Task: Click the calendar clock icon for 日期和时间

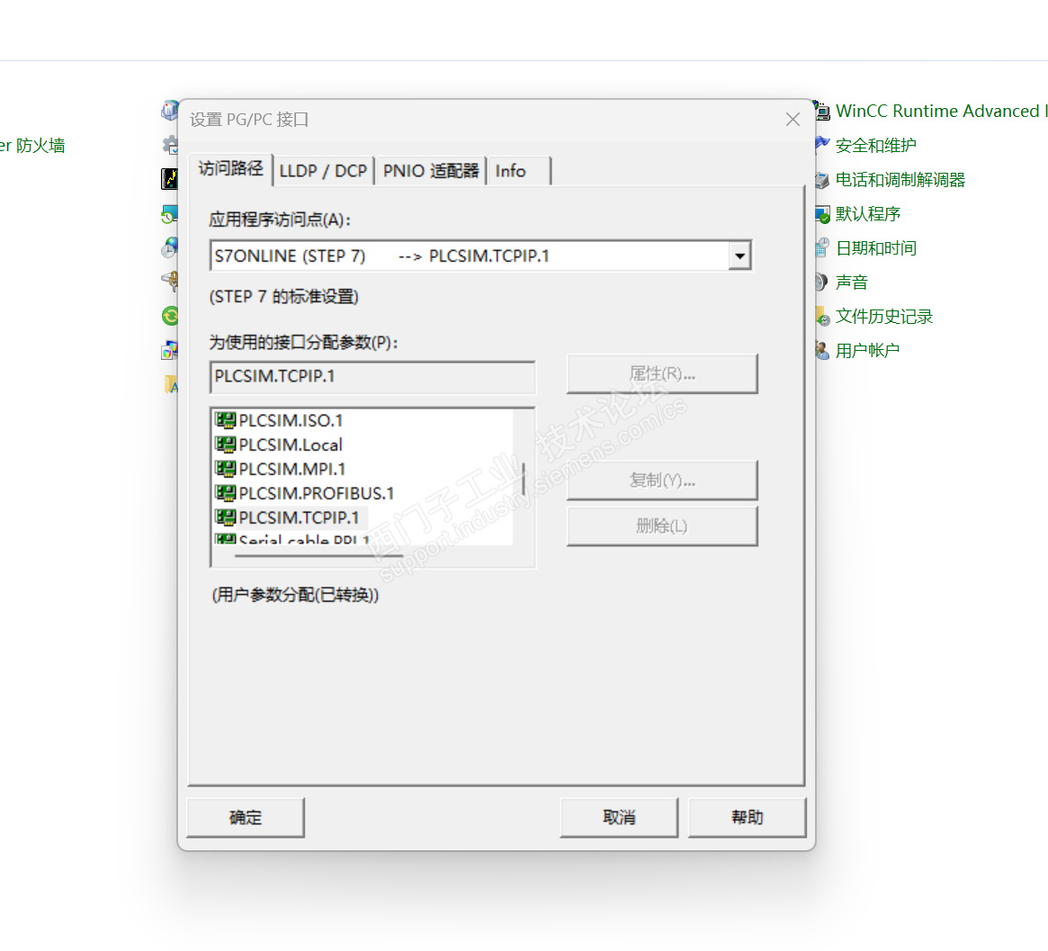Action: (x=822, y=248)
